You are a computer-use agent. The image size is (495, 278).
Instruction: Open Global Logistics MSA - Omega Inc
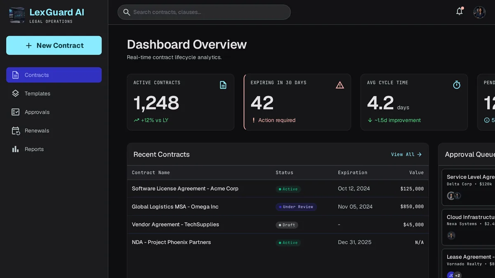pos(175,207)
